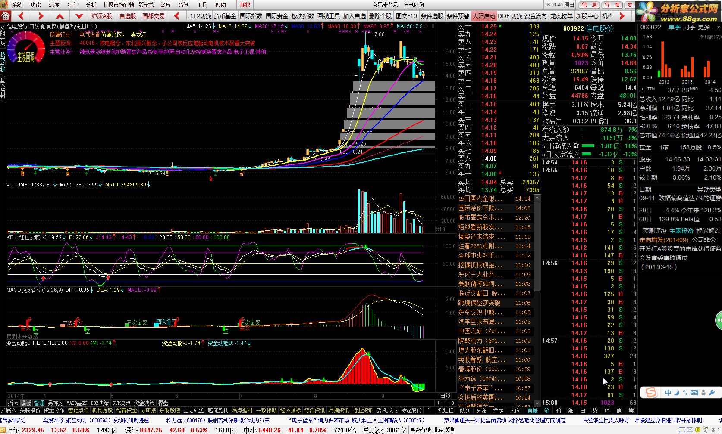The width and height of the screenshot is (722, 434).
Task: Navigate back with the left red arrow
Action: pyautogui.click(x=22, y=16)
